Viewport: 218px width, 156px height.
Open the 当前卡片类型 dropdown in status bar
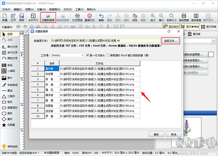[38, 153]
